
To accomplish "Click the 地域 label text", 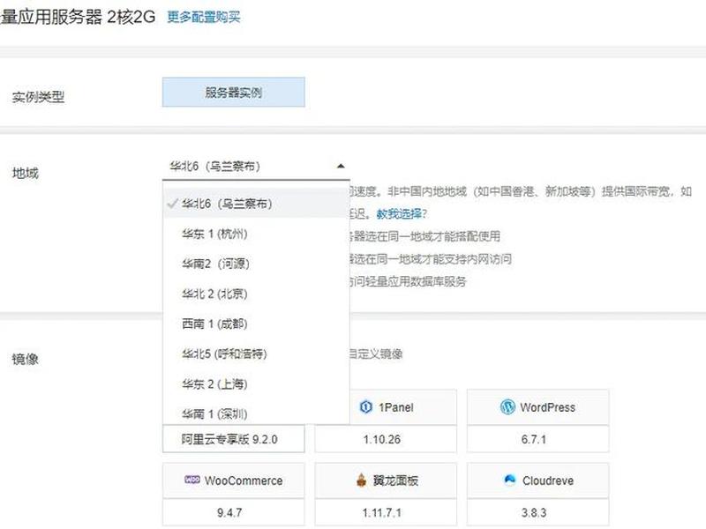I will pyautogui.click(x=26, y=173).
